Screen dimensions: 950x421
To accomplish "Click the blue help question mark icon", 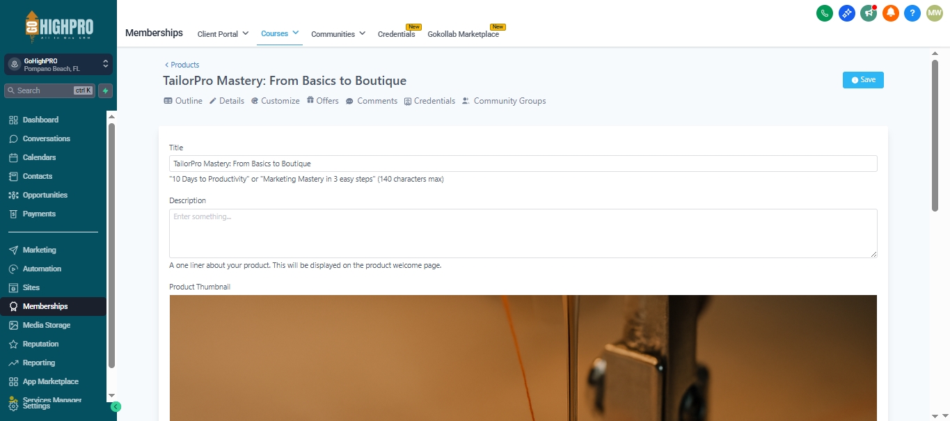I will pos(912,13).
